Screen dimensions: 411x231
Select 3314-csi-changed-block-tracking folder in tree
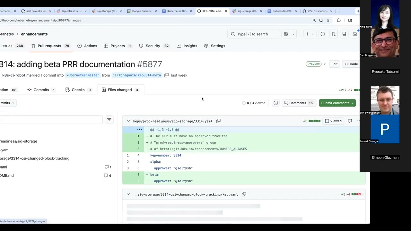[35, 158]
